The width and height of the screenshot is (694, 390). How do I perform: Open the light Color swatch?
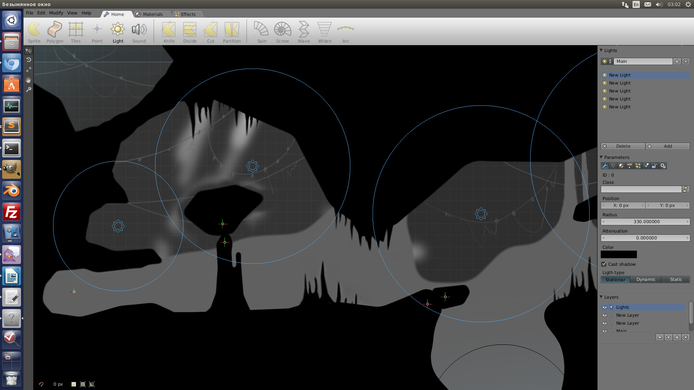coord(619,255)
